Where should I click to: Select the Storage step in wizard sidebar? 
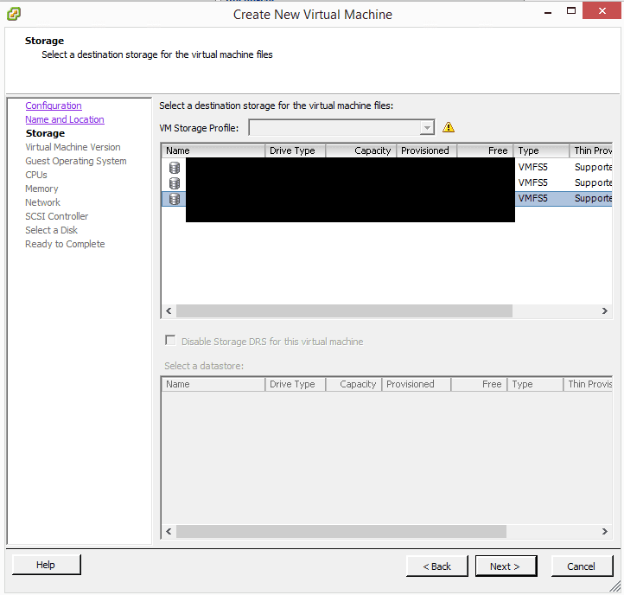coord(45,133)
